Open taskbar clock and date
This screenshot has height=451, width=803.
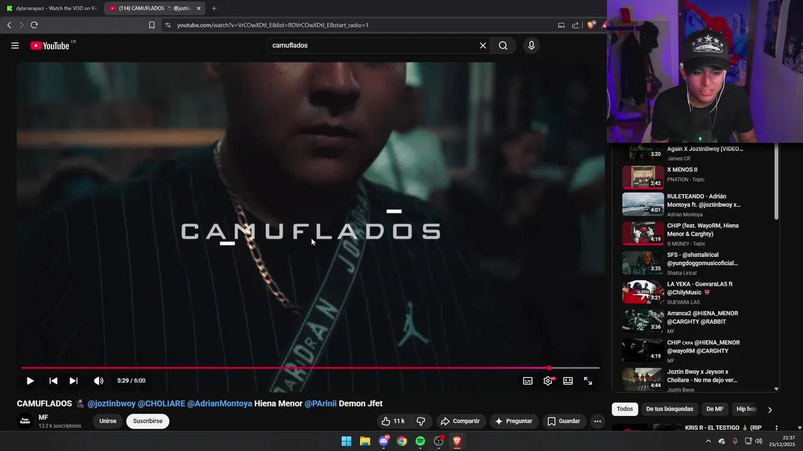[784, 441]
